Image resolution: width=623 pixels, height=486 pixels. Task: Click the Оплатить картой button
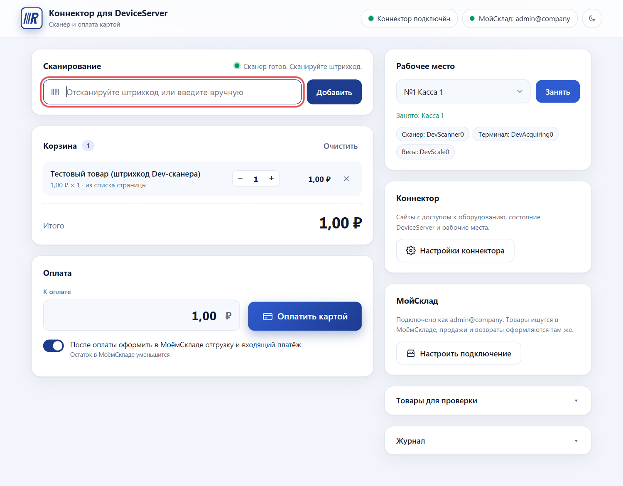tap(305, 317)
